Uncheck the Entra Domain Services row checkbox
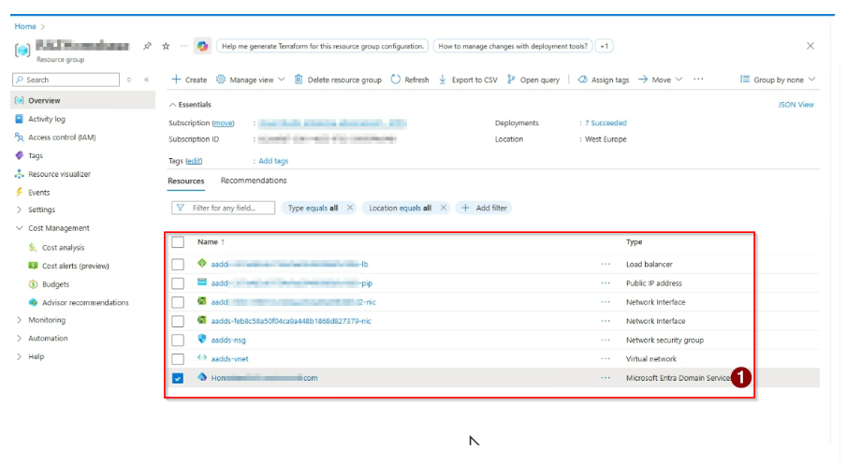This screenshot has width=846, height=463. [x=178, y=379]
